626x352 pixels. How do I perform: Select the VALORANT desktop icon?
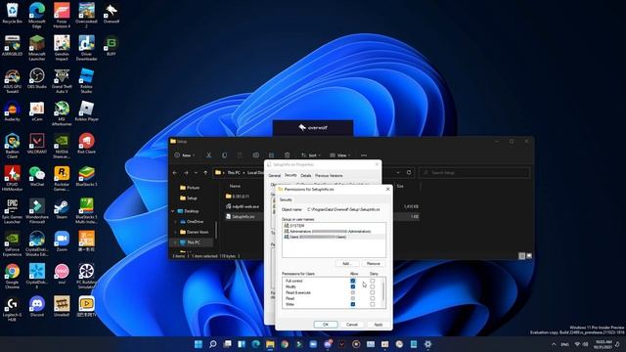[37, 144]
